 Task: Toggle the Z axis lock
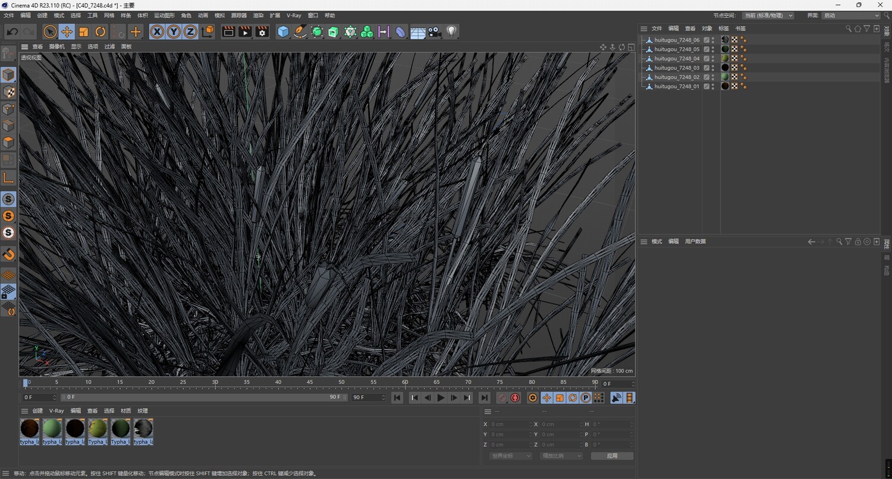[x=190, y=32]
